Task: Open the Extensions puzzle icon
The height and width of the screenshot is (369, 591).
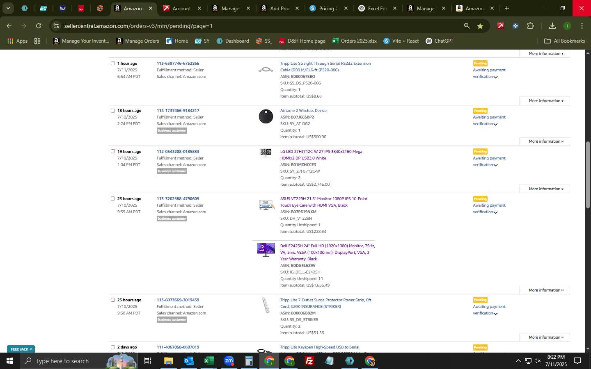Action: [530, 26]
